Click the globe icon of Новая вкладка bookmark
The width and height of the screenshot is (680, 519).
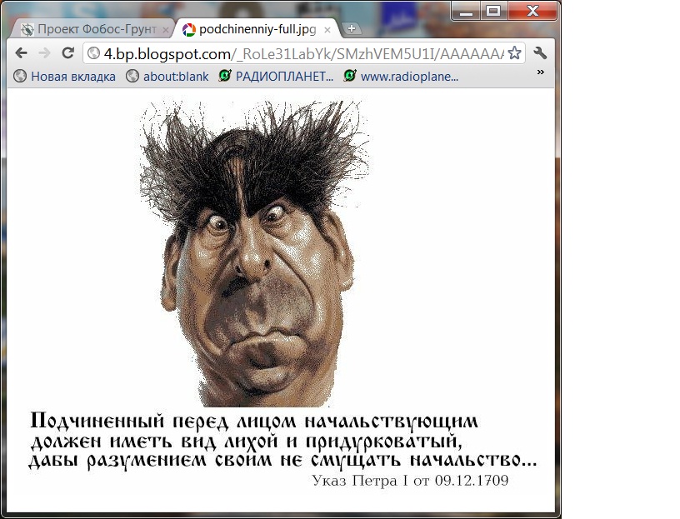(20, 77)
